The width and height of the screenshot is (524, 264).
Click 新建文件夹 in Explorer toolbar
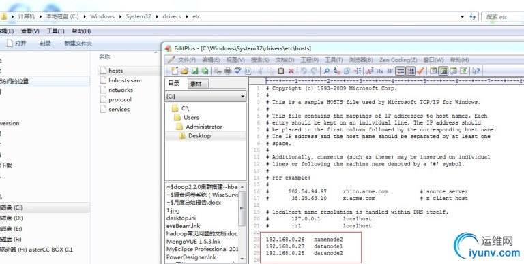[x=78, y=44]
